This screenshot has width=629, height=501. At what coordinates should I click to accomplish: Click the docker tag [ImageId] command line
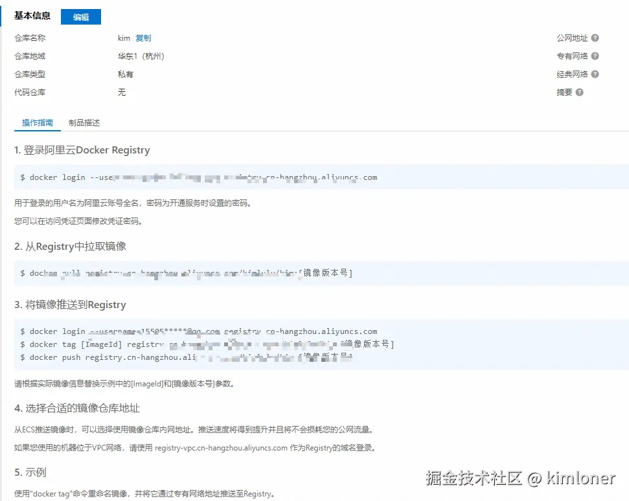207,344
